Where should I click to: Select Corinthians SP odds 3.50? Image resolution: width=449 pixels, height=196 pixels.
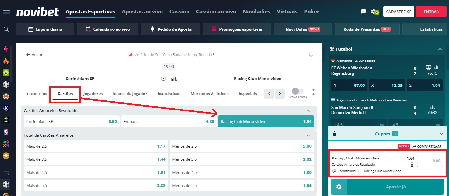(x=72, y=121)
